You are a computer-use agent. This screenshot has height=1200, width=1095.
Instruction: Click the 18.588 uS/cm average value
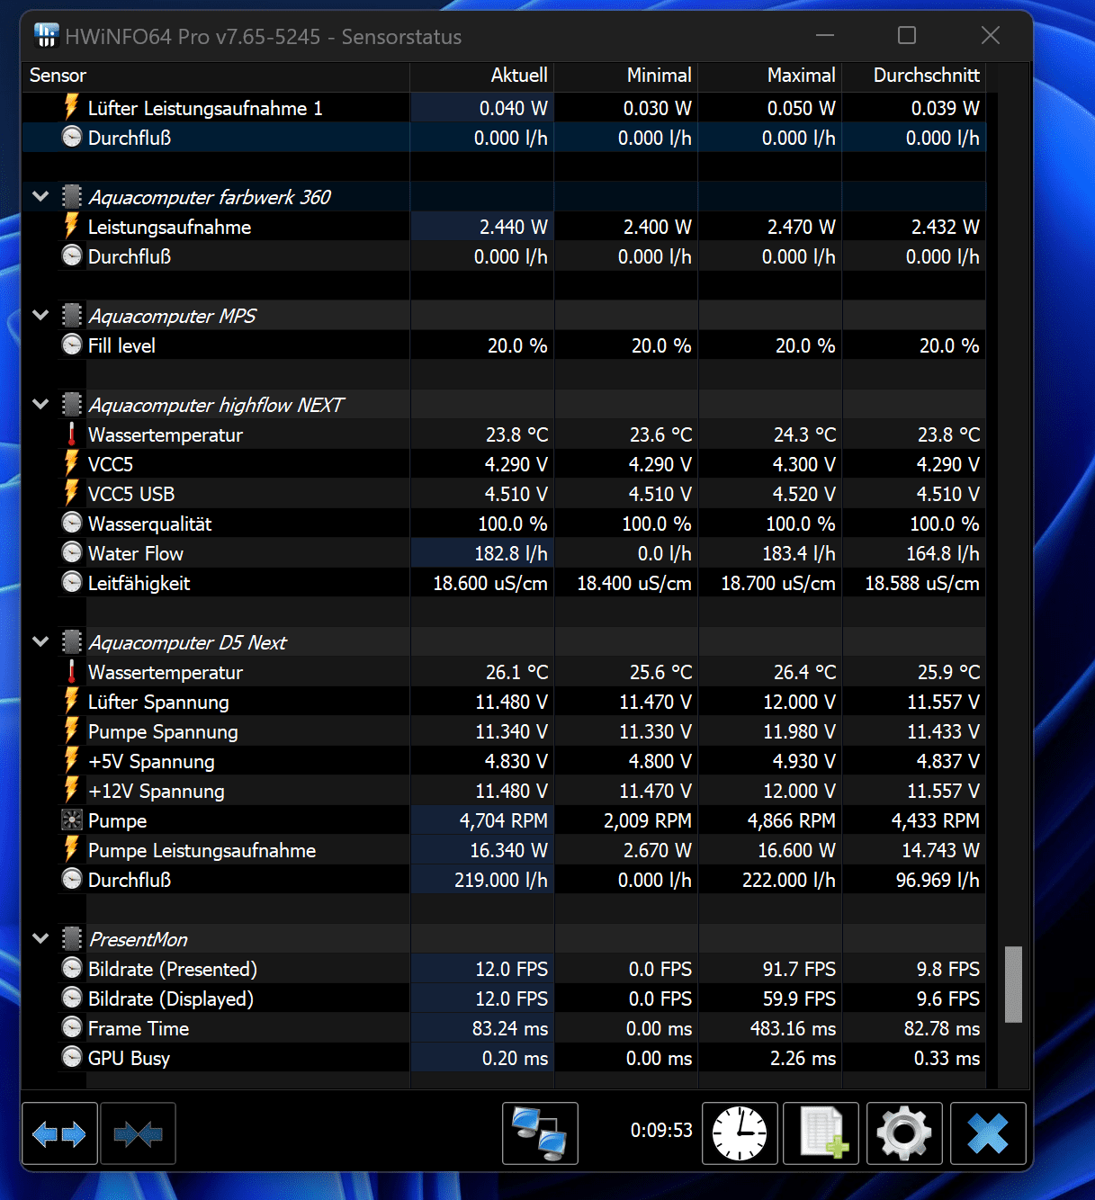coord(921,583)
